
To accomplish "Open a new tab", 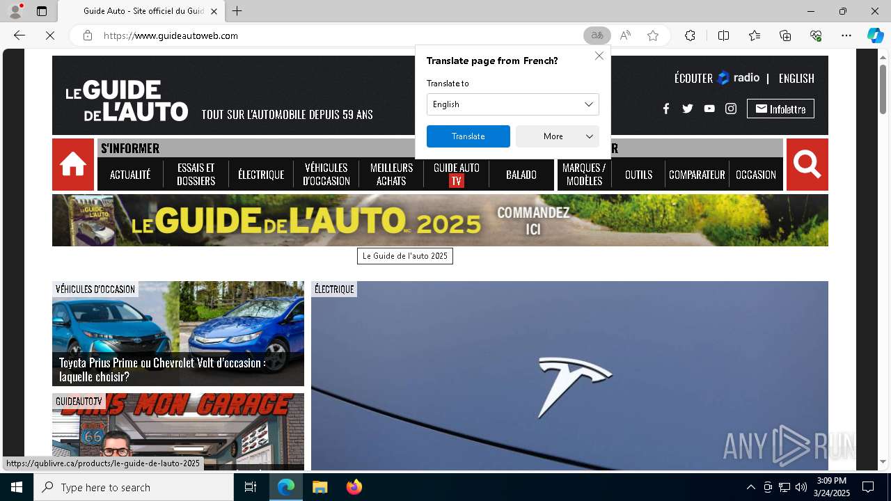I will point(237,11).
